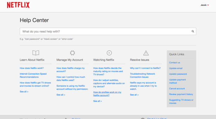Open 'account is already in use' article
216x119 pixels.
click(x=143, y=86)
